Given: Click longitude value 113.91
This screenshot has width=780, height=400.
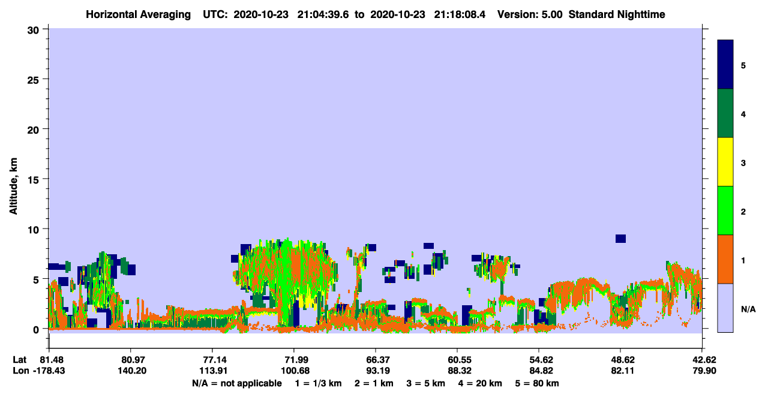Looking at the screenshot, I should pyautogui.click(x=212, y=371).
